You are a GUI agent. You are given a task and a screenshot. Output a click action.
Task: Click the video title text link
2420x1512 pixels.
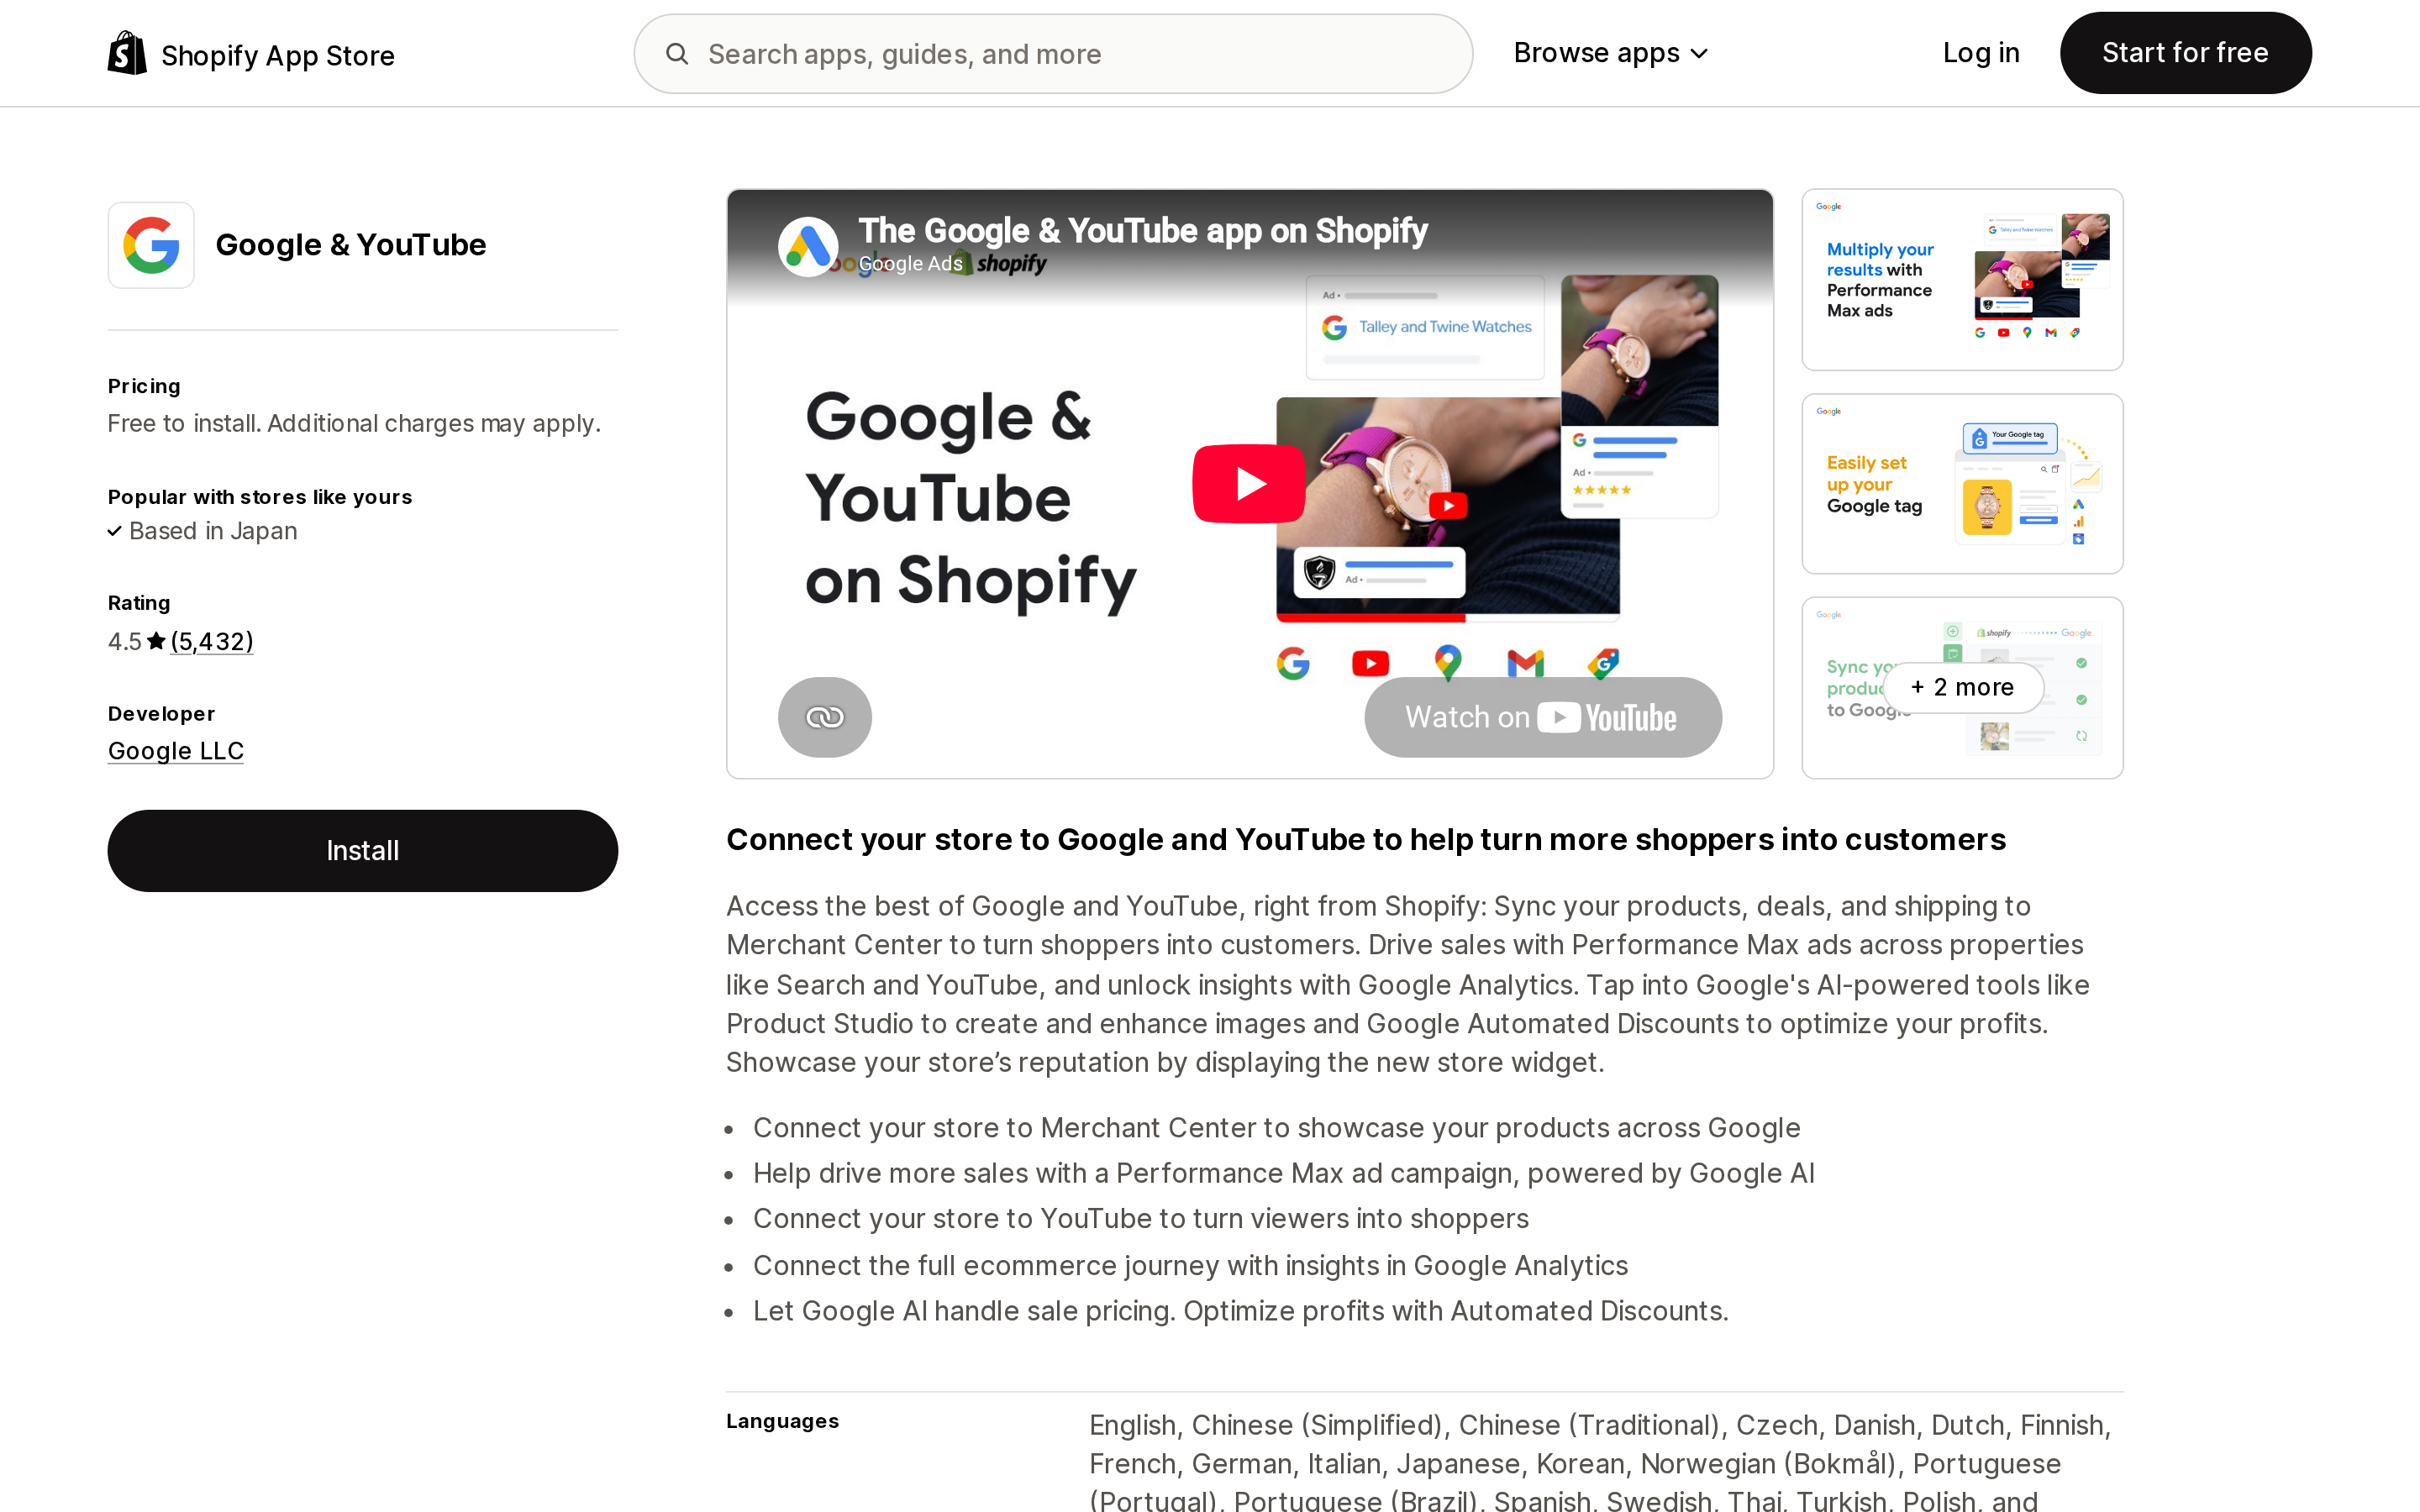tap(1142, 230)
